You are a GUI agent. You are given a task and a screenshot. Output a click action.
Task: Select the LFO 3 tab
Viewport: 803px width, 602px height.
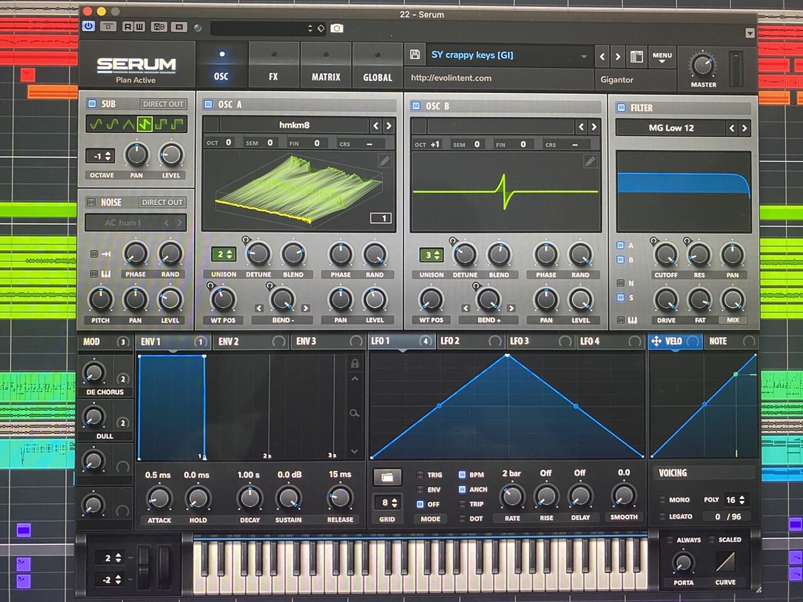click(x=539, y=341)
